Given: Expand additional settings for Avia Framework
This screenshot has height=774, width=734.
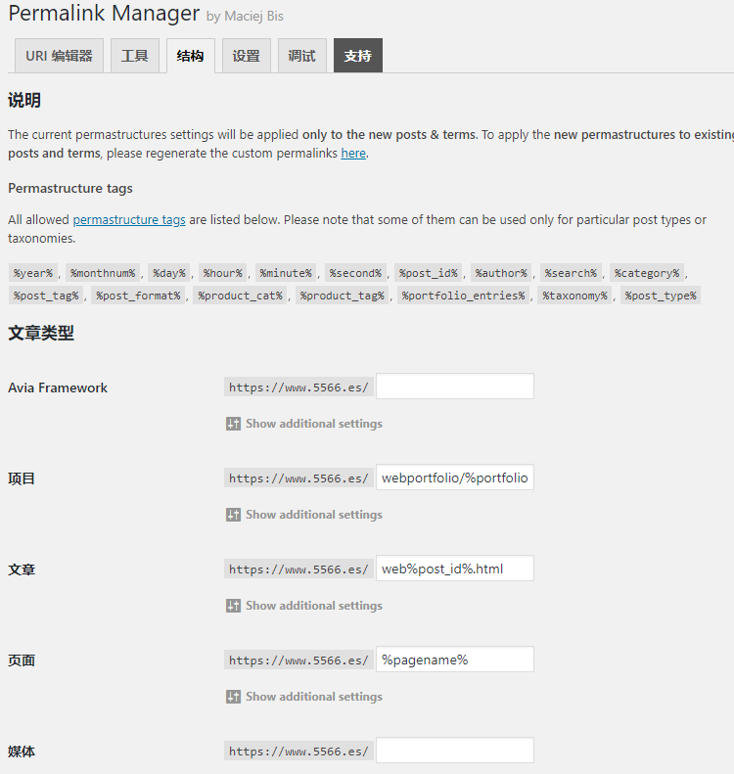Looking at the screenshot, I should pos(314,424).
